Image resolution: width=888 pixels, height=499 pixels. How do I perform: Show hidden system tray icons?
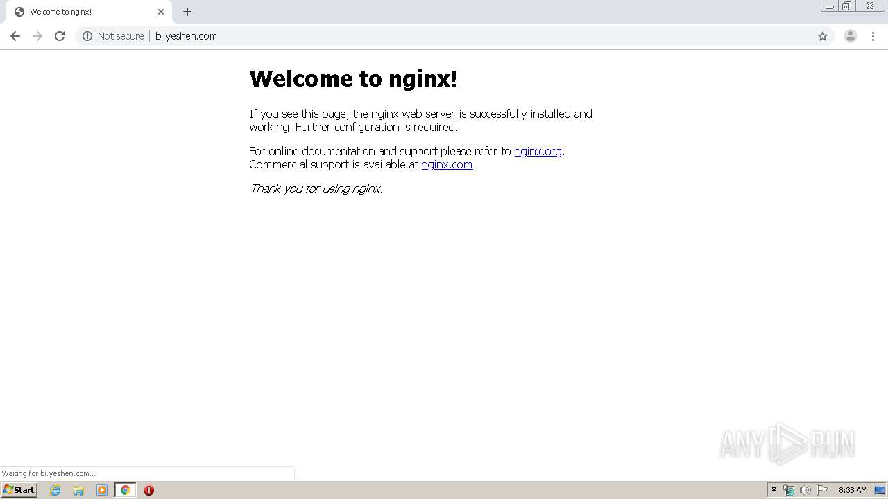774,490
